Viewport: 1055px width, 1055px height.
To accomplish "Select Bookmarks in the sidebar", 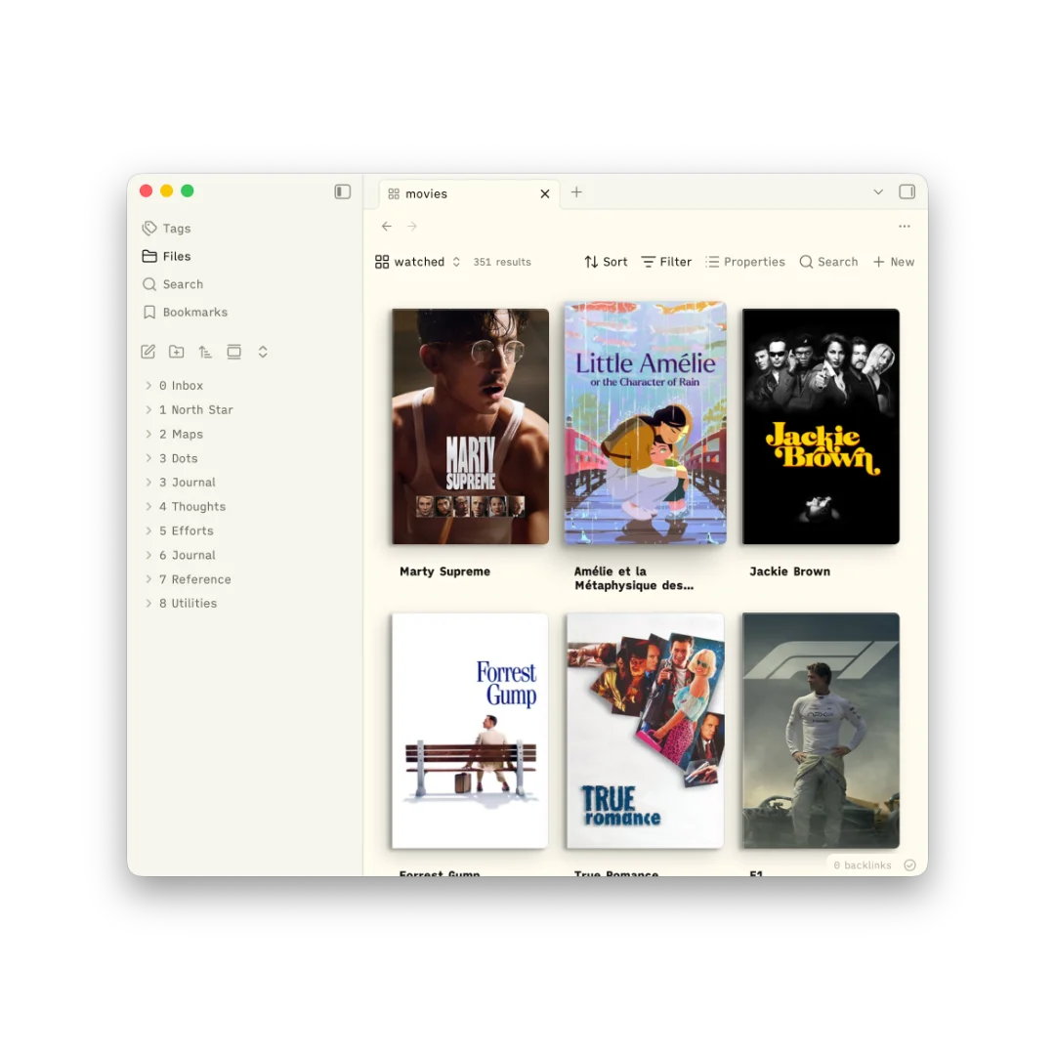I will click(194, 313).
